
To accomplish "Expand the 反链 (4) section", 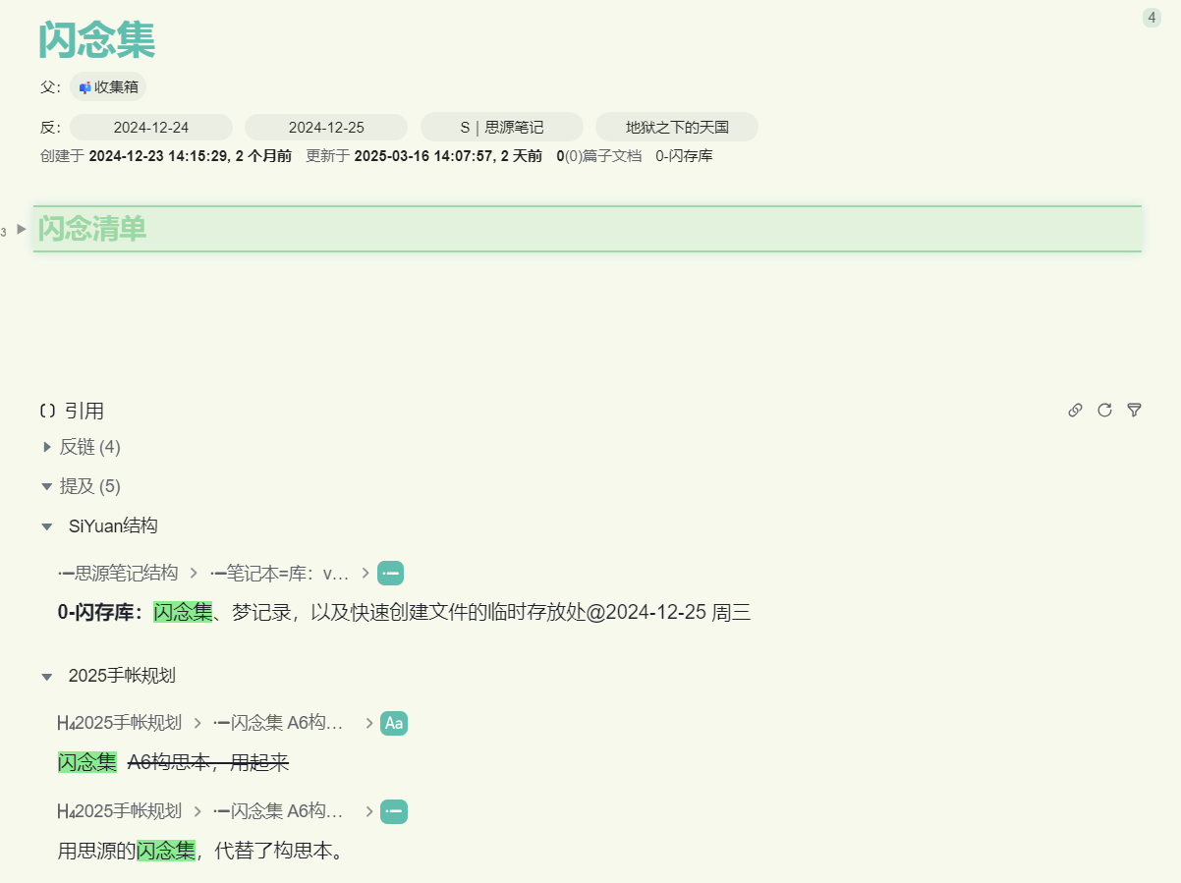I will click(47, 447).
